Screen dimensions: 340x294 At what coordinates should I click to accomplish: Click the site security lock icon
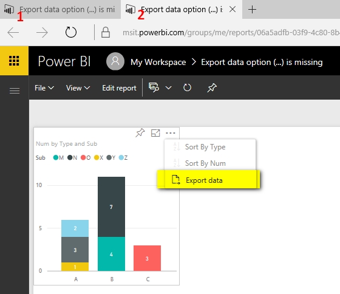point(106,32)
